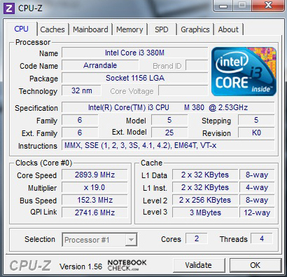
Task: Click the L1 Inst. 4-way value
Action: tap(257, 187)
